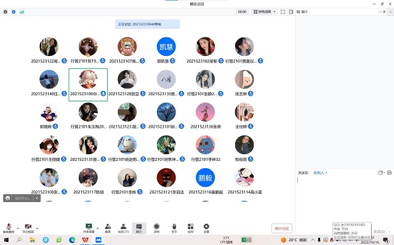Image resolution: width=394 pixels, height=245 pixels.
Task: Click the emoji smiley icon
Action: (8, 198)
